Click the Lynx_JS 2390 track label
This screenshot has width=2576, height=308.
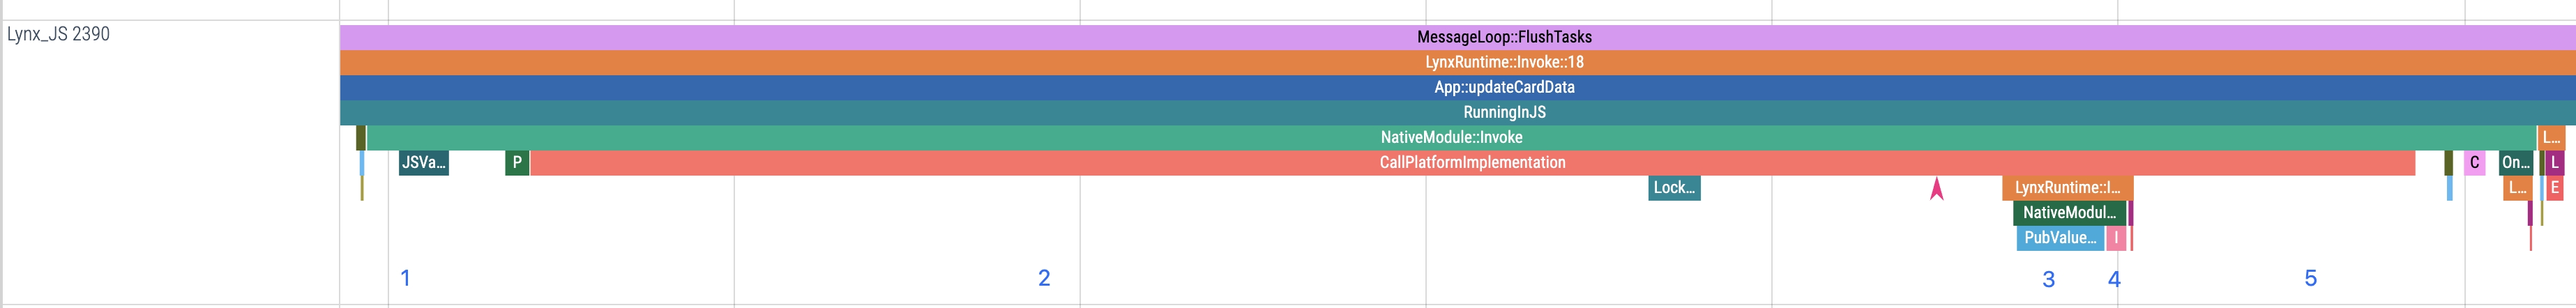(x=58, y=34)
